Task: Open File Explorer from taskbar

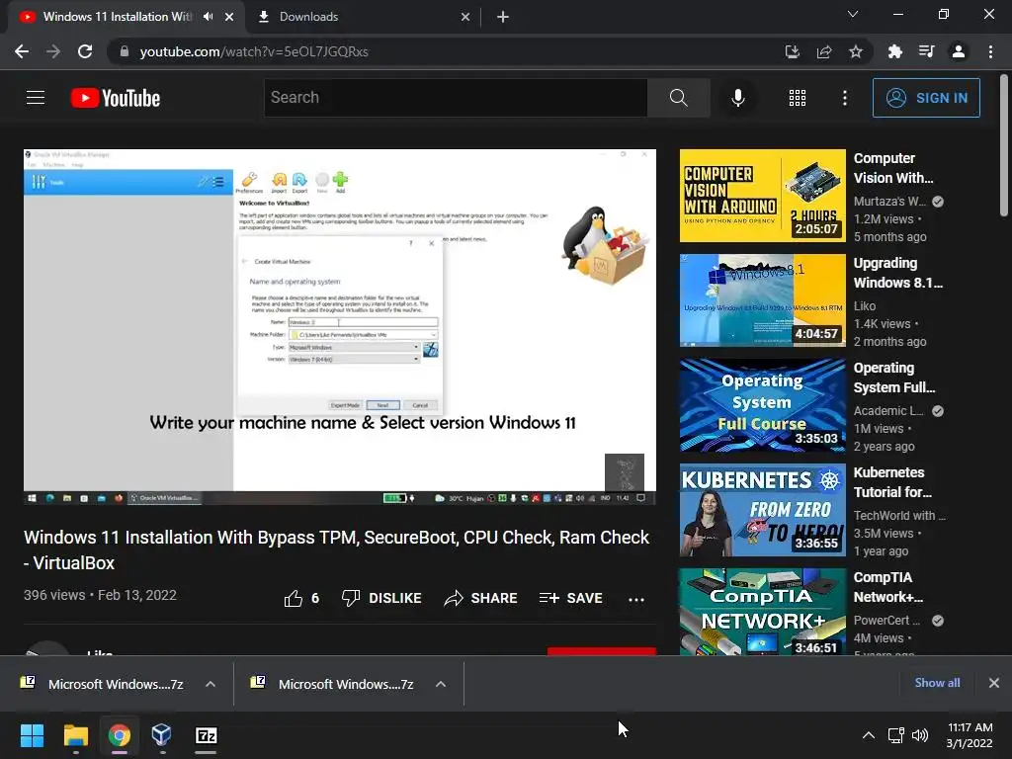Action: [75, 735]
